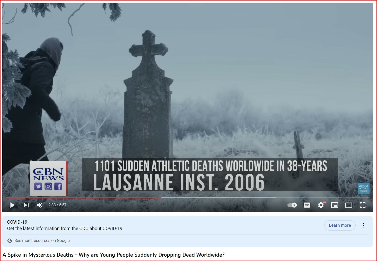
Task: Click the 2:33 / 5:57 time display
Action: click(57, 205)
